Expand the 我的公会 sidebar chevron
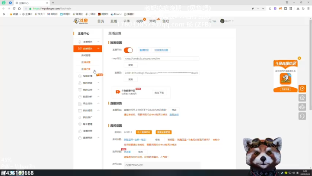This screenshot has width=312, height=176. point(98,90)
